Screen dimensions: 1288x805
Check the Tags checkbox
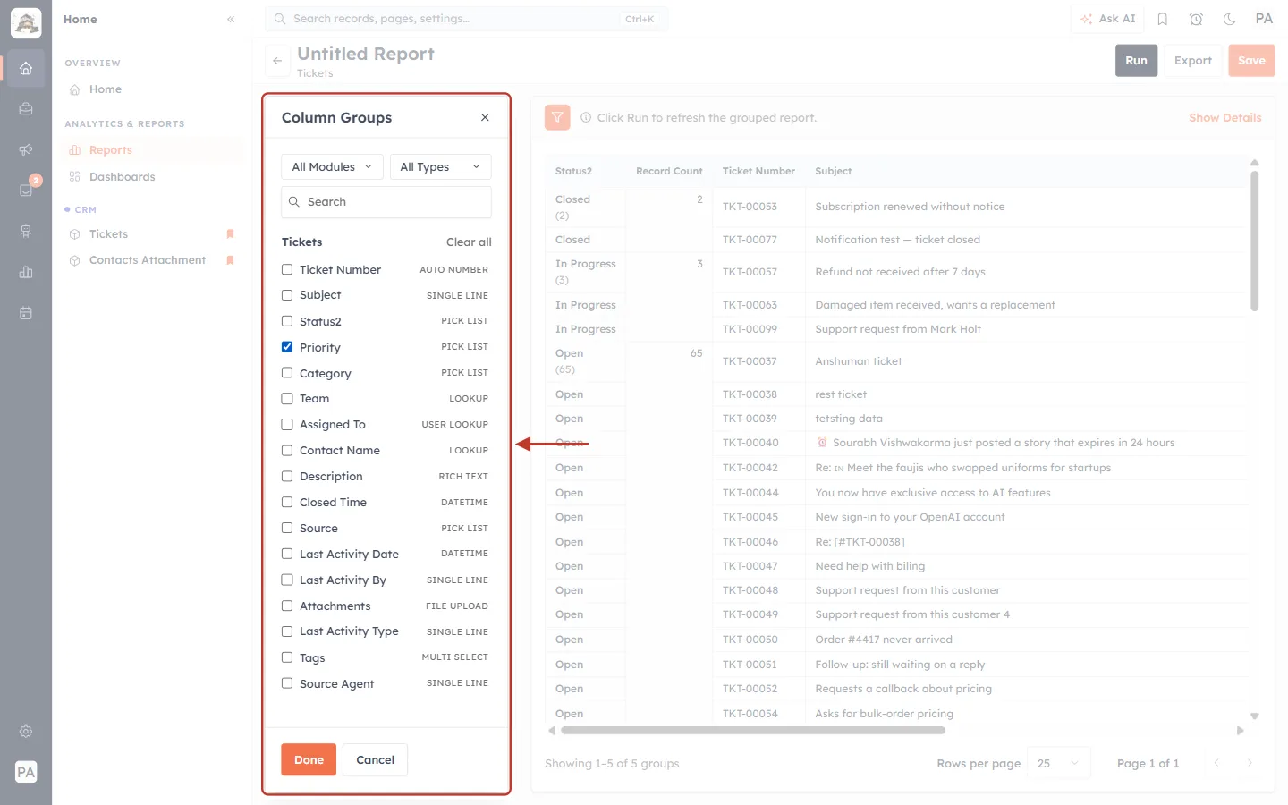287,657
